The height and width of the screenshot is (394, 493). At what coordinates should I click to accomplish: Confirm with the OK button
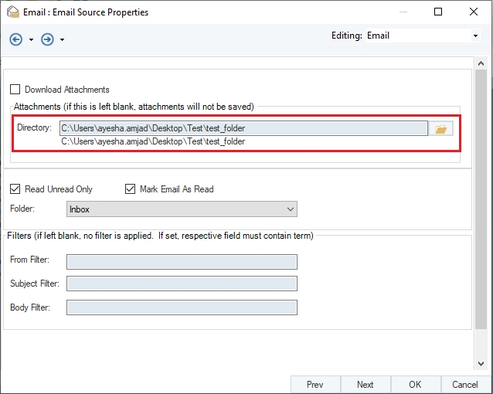[x=415, y=384]
